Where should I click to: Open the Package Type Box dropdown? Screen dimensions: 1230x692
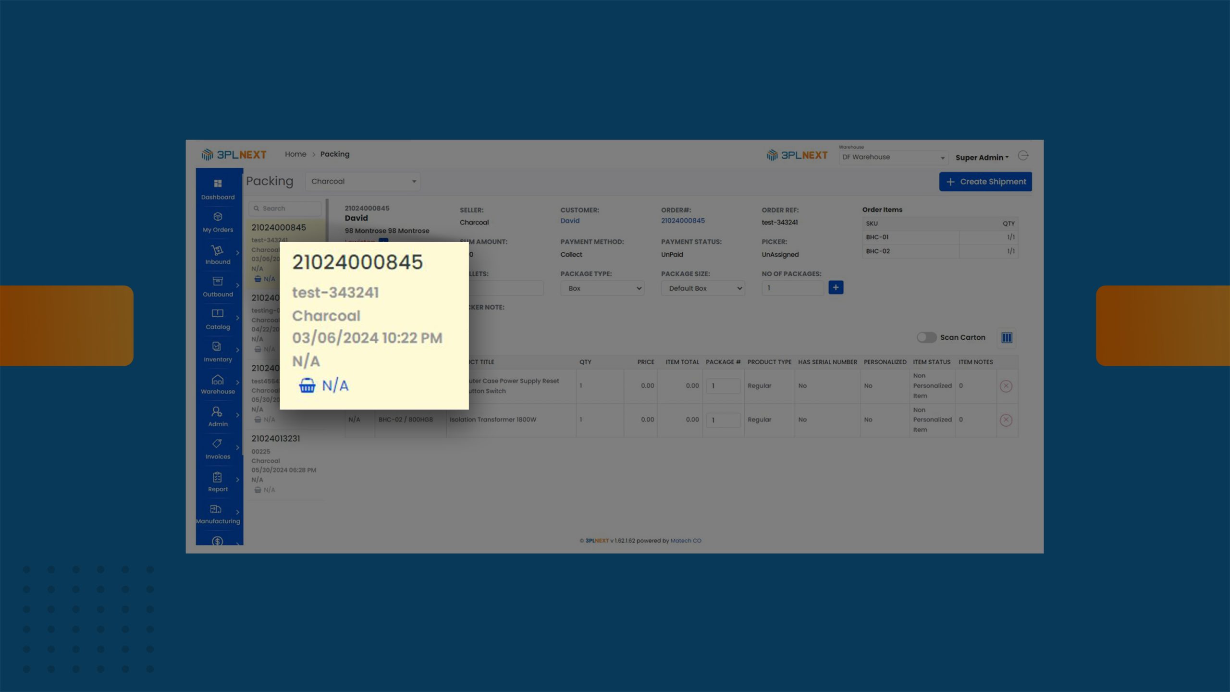[602, 288]
